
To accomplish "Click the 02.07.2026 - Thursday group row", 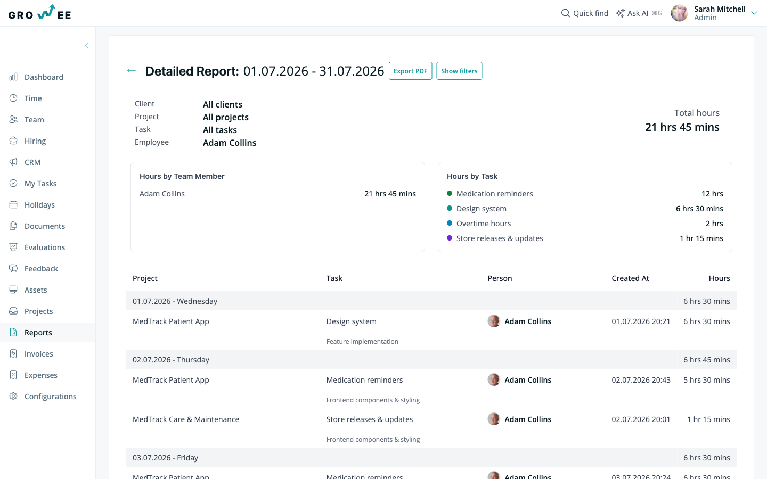I will [x=431, y=359].
